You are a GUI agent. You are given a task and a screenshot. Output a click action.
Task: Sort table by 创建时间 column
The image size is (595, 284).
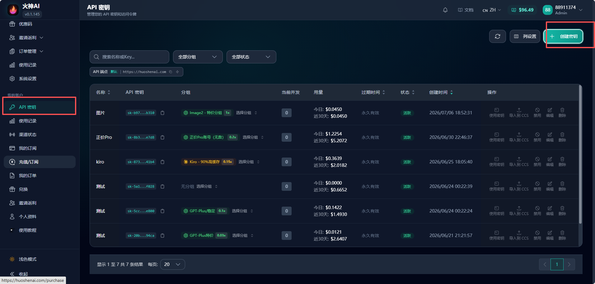pyautogui.click(x=441, y=92)
